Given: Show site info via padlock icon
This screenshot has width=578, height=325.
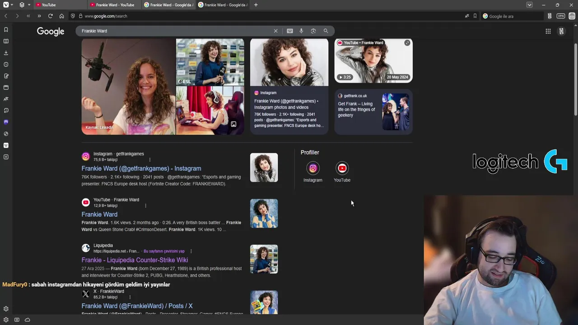Looking at the screenshot, I should pyautogui.click(x=80, y=16).
